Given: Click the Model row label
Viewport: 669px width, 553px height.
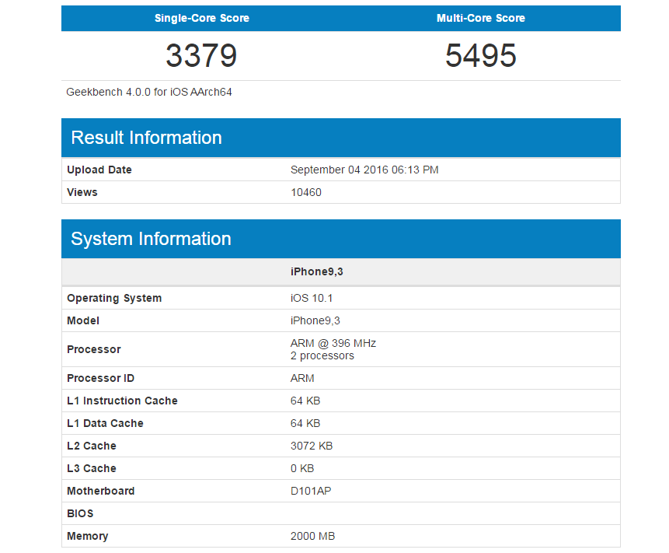Looking at the screenshot, I should point(83,321).
